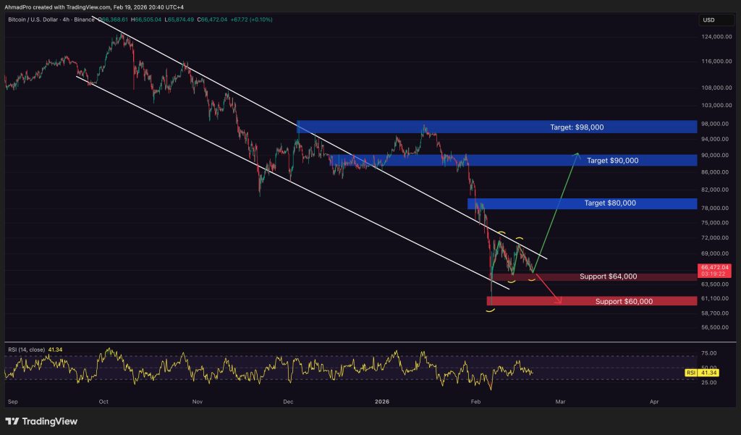Open the USD currency selector
Image resolution: width=741 pixels, height=435 pixels.
[x=715, y=20]
